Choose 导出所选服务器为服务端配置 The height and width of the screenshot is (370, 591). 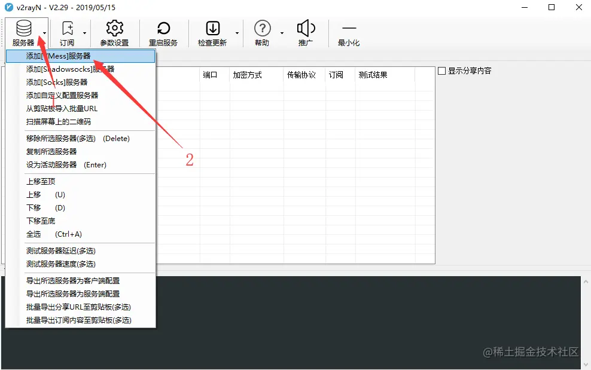pos(80,294)
